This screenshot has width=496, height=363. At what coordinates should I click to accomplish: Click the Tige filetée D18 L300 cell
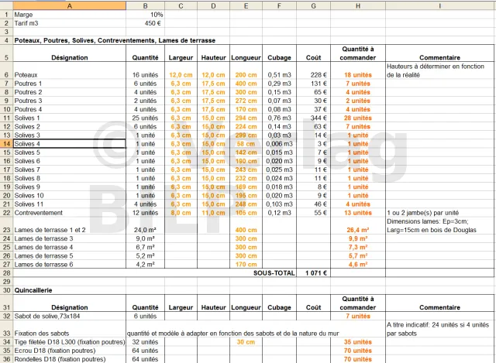pos(70,341)
